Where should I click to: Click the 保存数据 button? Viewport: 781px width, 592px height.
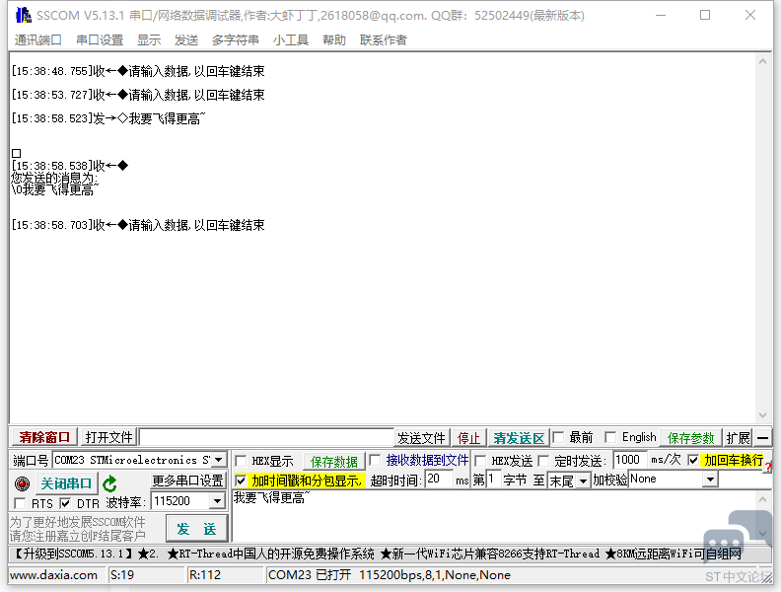(334, 462)
